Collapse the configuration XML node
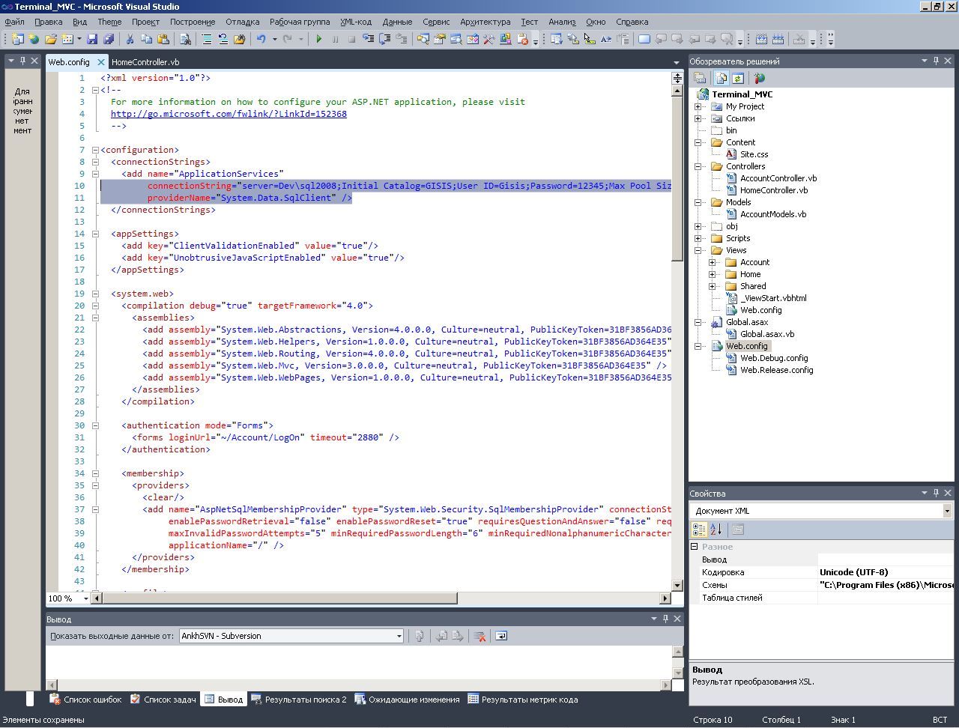The height and width of the screenshot is (728, 959). pyautogui.click(x=95, y=150)
